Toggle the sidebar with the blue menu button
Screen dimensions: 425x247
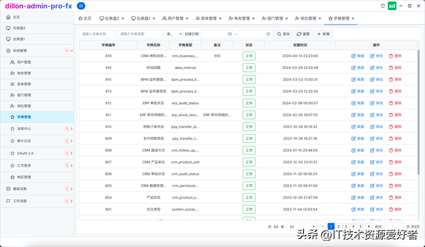click(x=81, y=6)
